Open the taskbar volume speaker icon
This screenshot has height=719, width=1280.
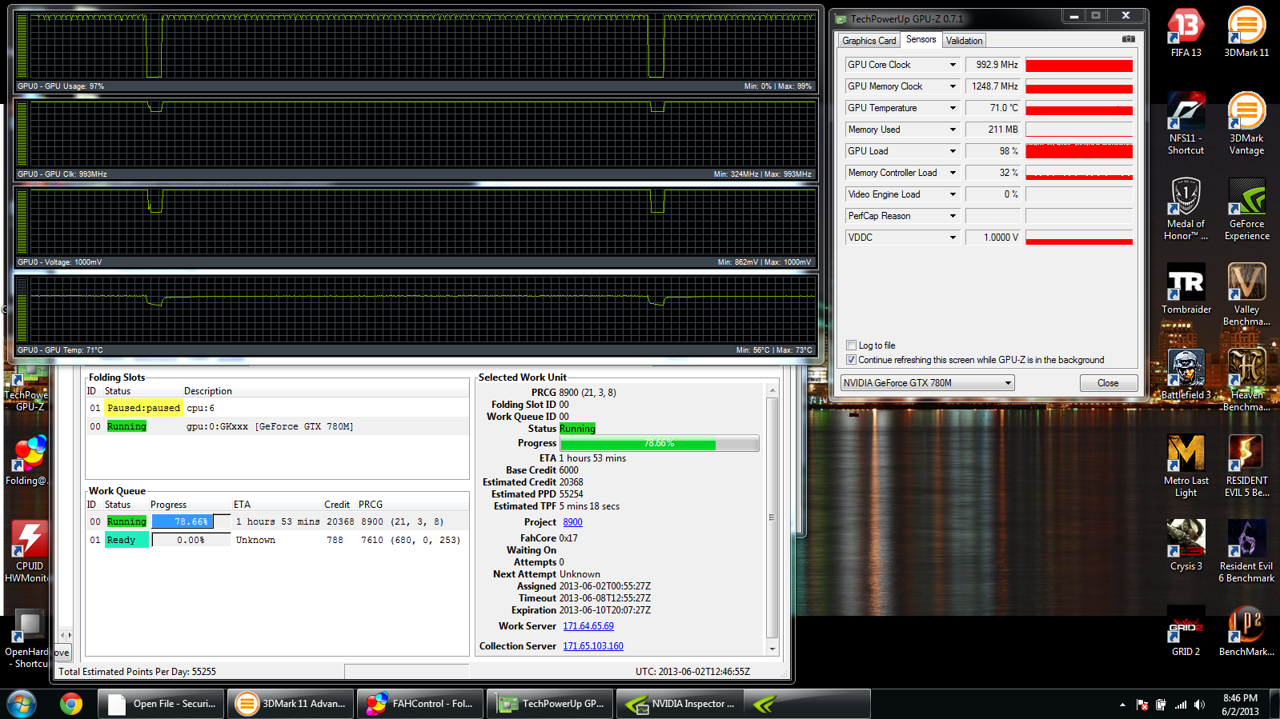(x=1199, y=705)
